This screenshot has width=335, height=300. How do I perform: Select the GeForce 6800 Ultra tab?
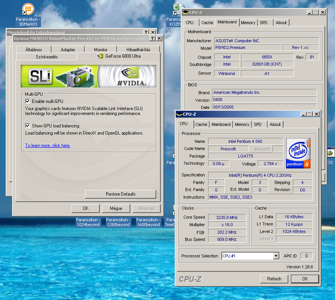119,56
